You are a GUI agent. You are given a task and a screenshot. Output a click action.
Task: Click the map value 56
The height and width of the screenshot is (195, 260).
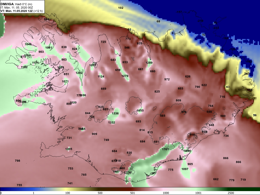255,115
